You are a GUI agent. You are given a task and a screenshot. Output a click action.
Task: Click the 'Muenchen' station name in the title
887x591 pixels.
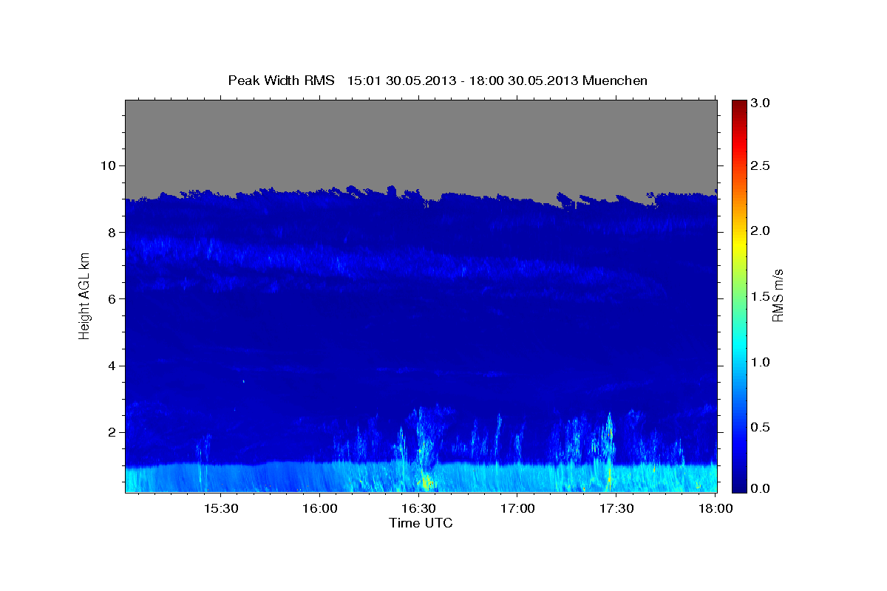(x=615, y=81)
